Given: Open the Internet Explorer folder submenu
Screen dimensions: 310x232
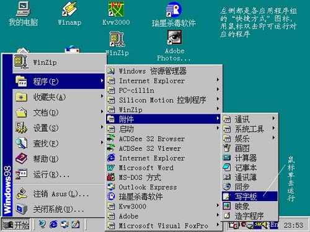Looking at the screenshot, I should [x=164, y=80].
